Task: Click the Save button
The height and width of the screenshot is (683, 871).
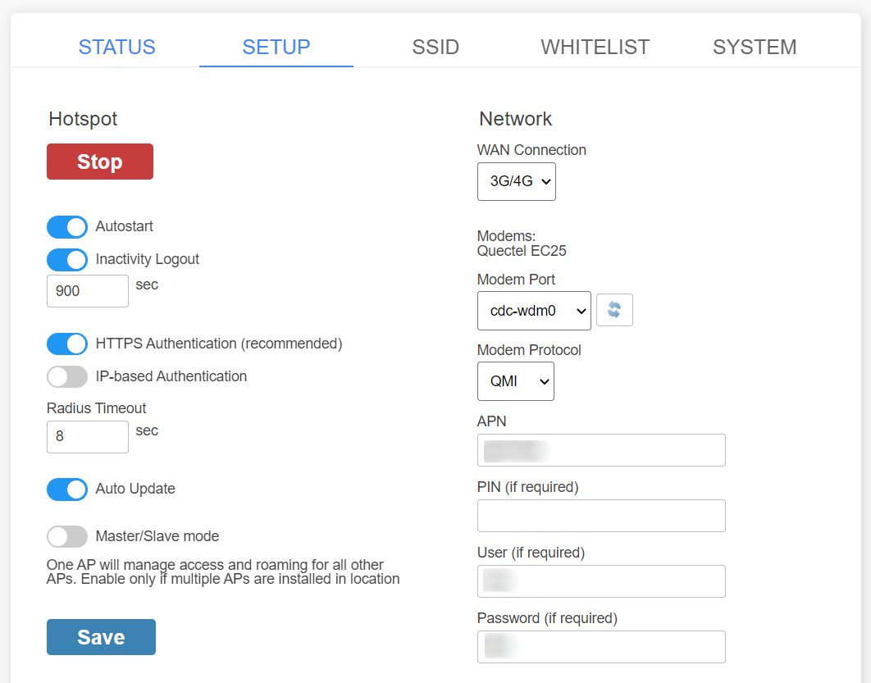Action: (x=101, y=637)
